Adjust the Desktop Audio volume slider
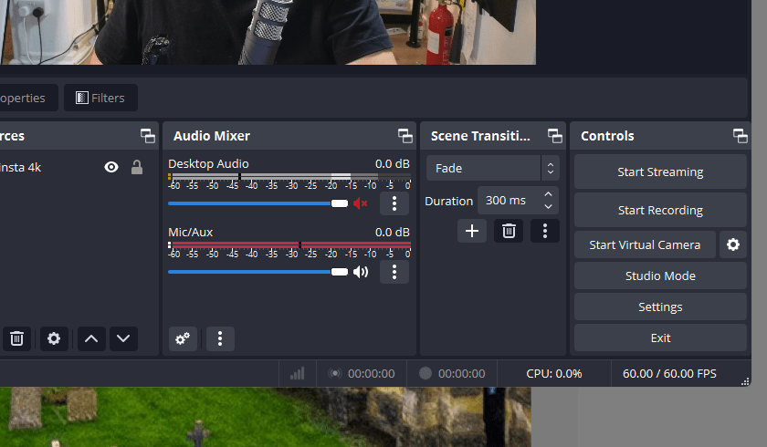This screenshot has height=447, width=767. tap(257, 203)
